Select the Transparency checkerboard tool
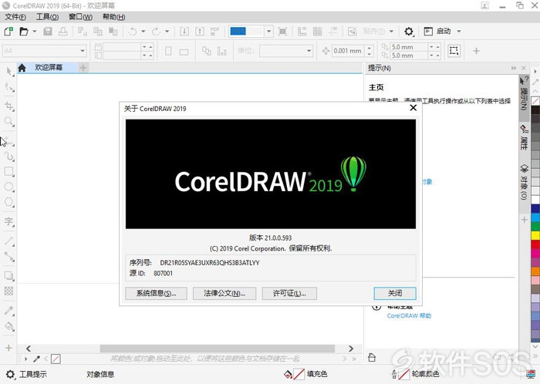Viewport: 540px width, 384px height. 9,291
